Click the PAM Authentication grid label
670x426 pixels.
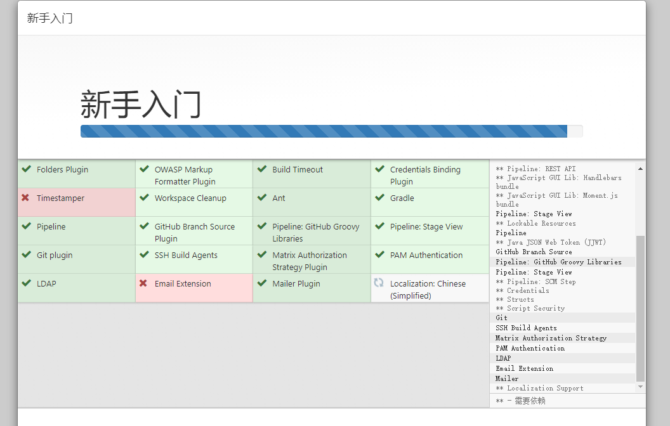point(426,255)
